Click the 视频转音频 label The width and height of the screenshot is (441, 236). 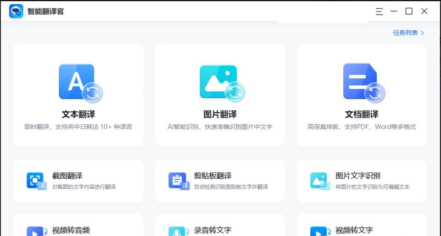pos(71,231)
